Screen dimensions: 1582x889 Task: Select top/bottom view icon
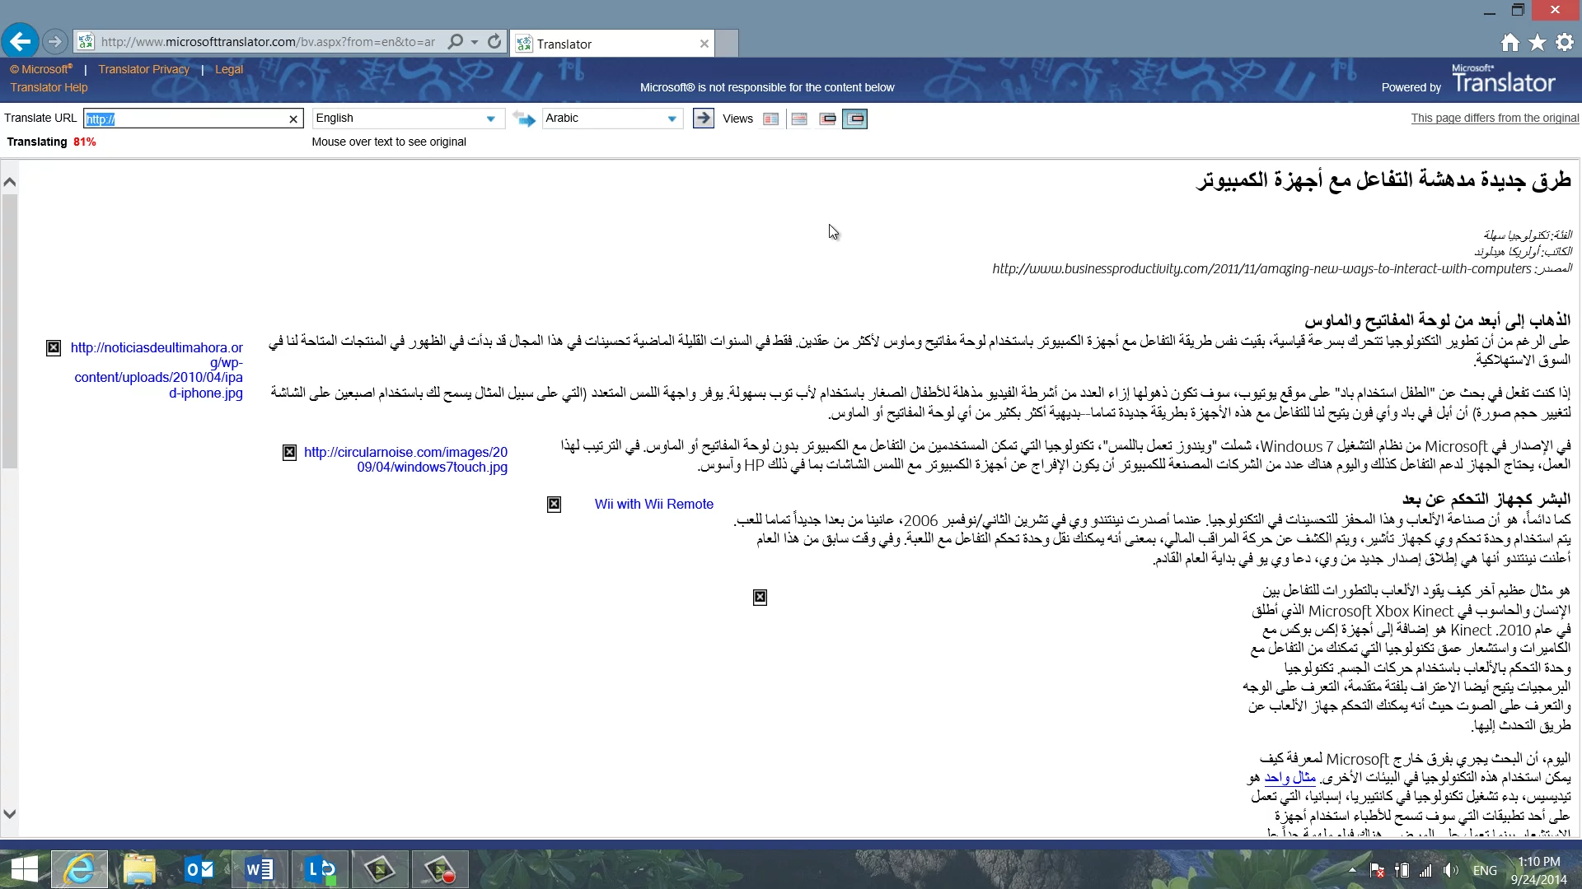coord(799,119)
